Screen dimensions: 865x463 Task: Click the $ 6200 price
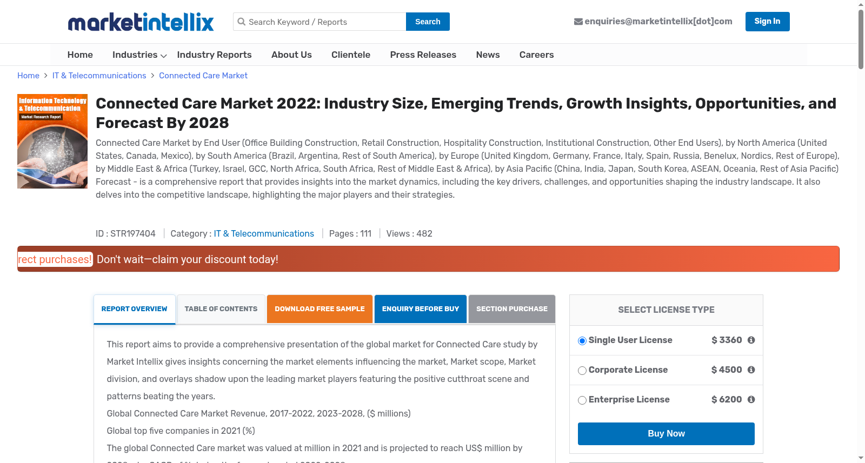pyautogui.click(x=727, y=399)
